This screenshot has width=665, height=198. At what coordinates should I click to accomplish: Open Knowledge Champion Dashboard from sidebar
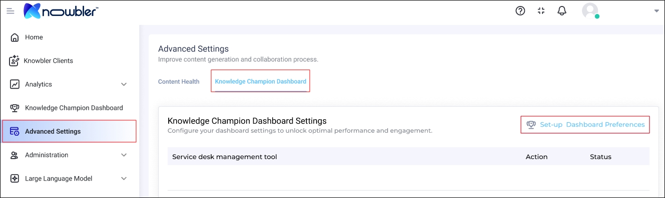[x=74, y=108]
